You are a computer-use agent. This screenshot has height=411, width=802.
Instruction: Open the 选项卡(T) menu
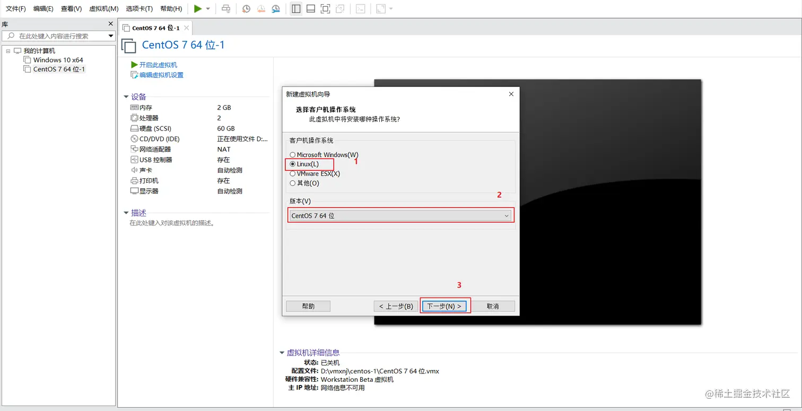point(139,8)
